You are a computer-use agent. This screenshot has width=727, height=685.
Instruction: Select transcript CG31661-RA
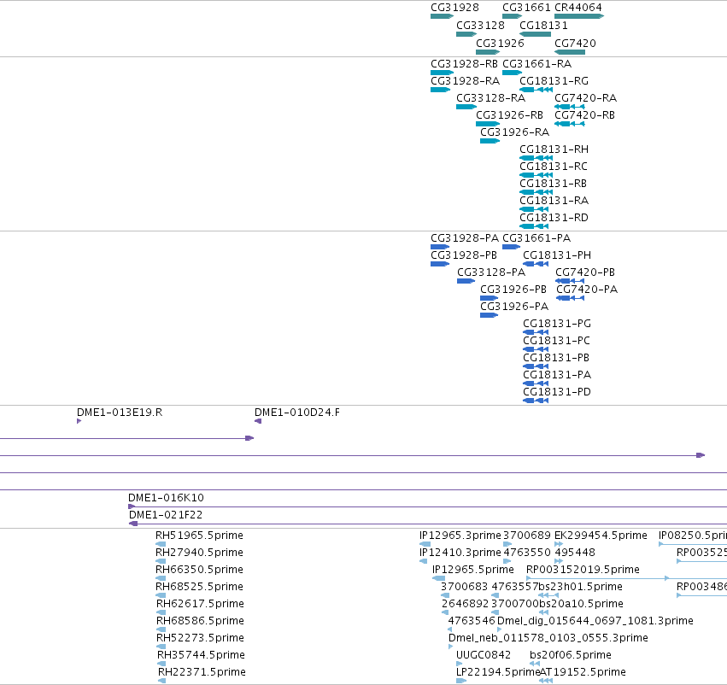(x=513, y=73)
